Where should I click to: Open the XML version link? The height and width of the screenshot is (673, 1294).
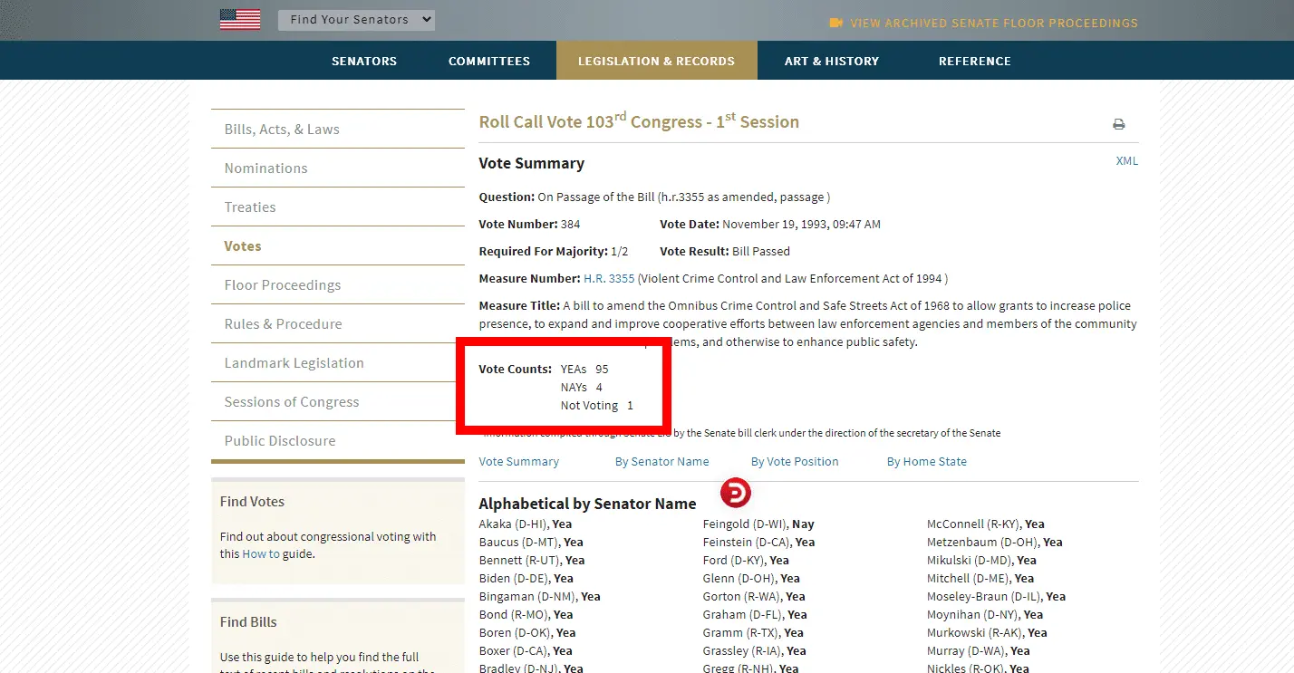point(1126,161)
